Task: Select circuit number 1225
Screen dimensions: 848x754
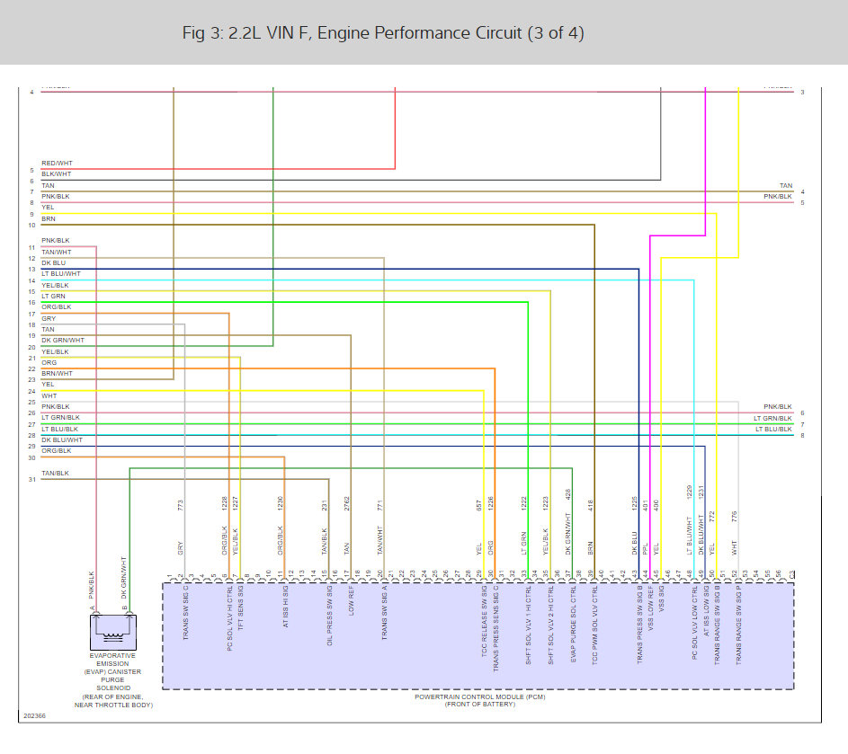Action: point(634,503)
